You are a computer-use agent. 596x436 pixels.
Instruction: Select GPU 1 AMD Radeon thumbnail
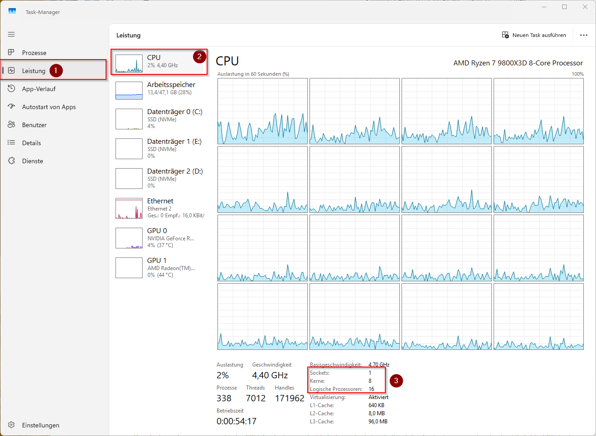(x=129, y=268)
